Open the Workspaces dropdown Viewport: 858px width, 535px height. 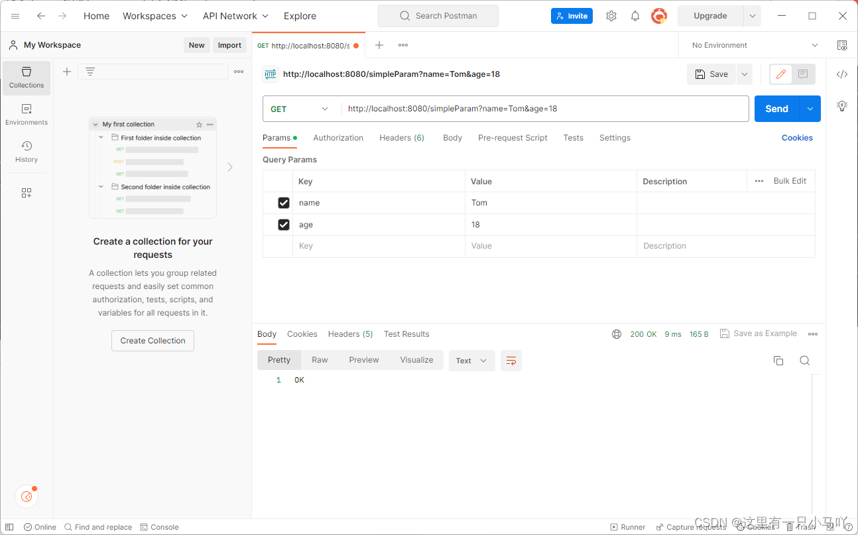click(155, 16)
